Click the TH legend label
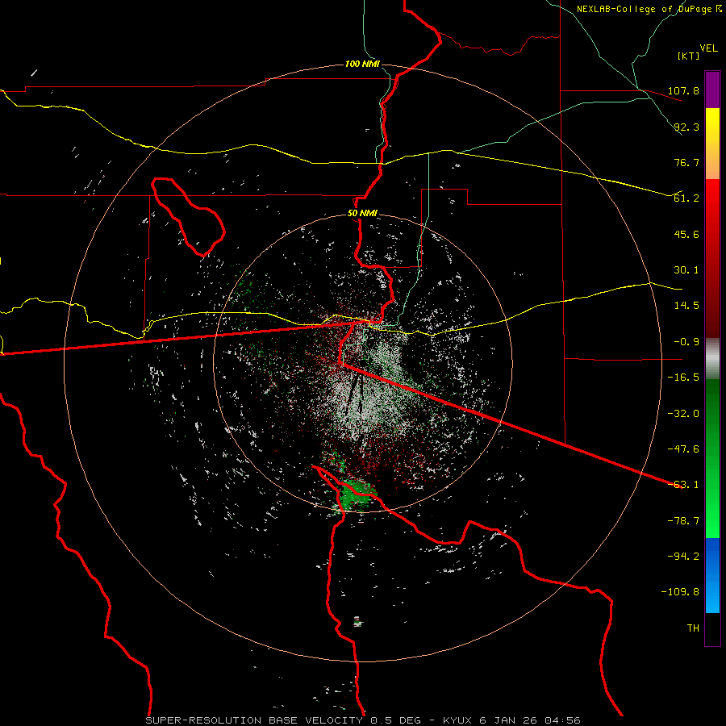Viewport: 726px width, 726px height. pos(693,628)
